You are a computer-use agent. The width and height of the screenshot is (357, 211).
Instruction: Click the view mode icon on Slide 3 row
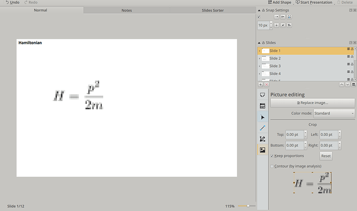(348, 64)
